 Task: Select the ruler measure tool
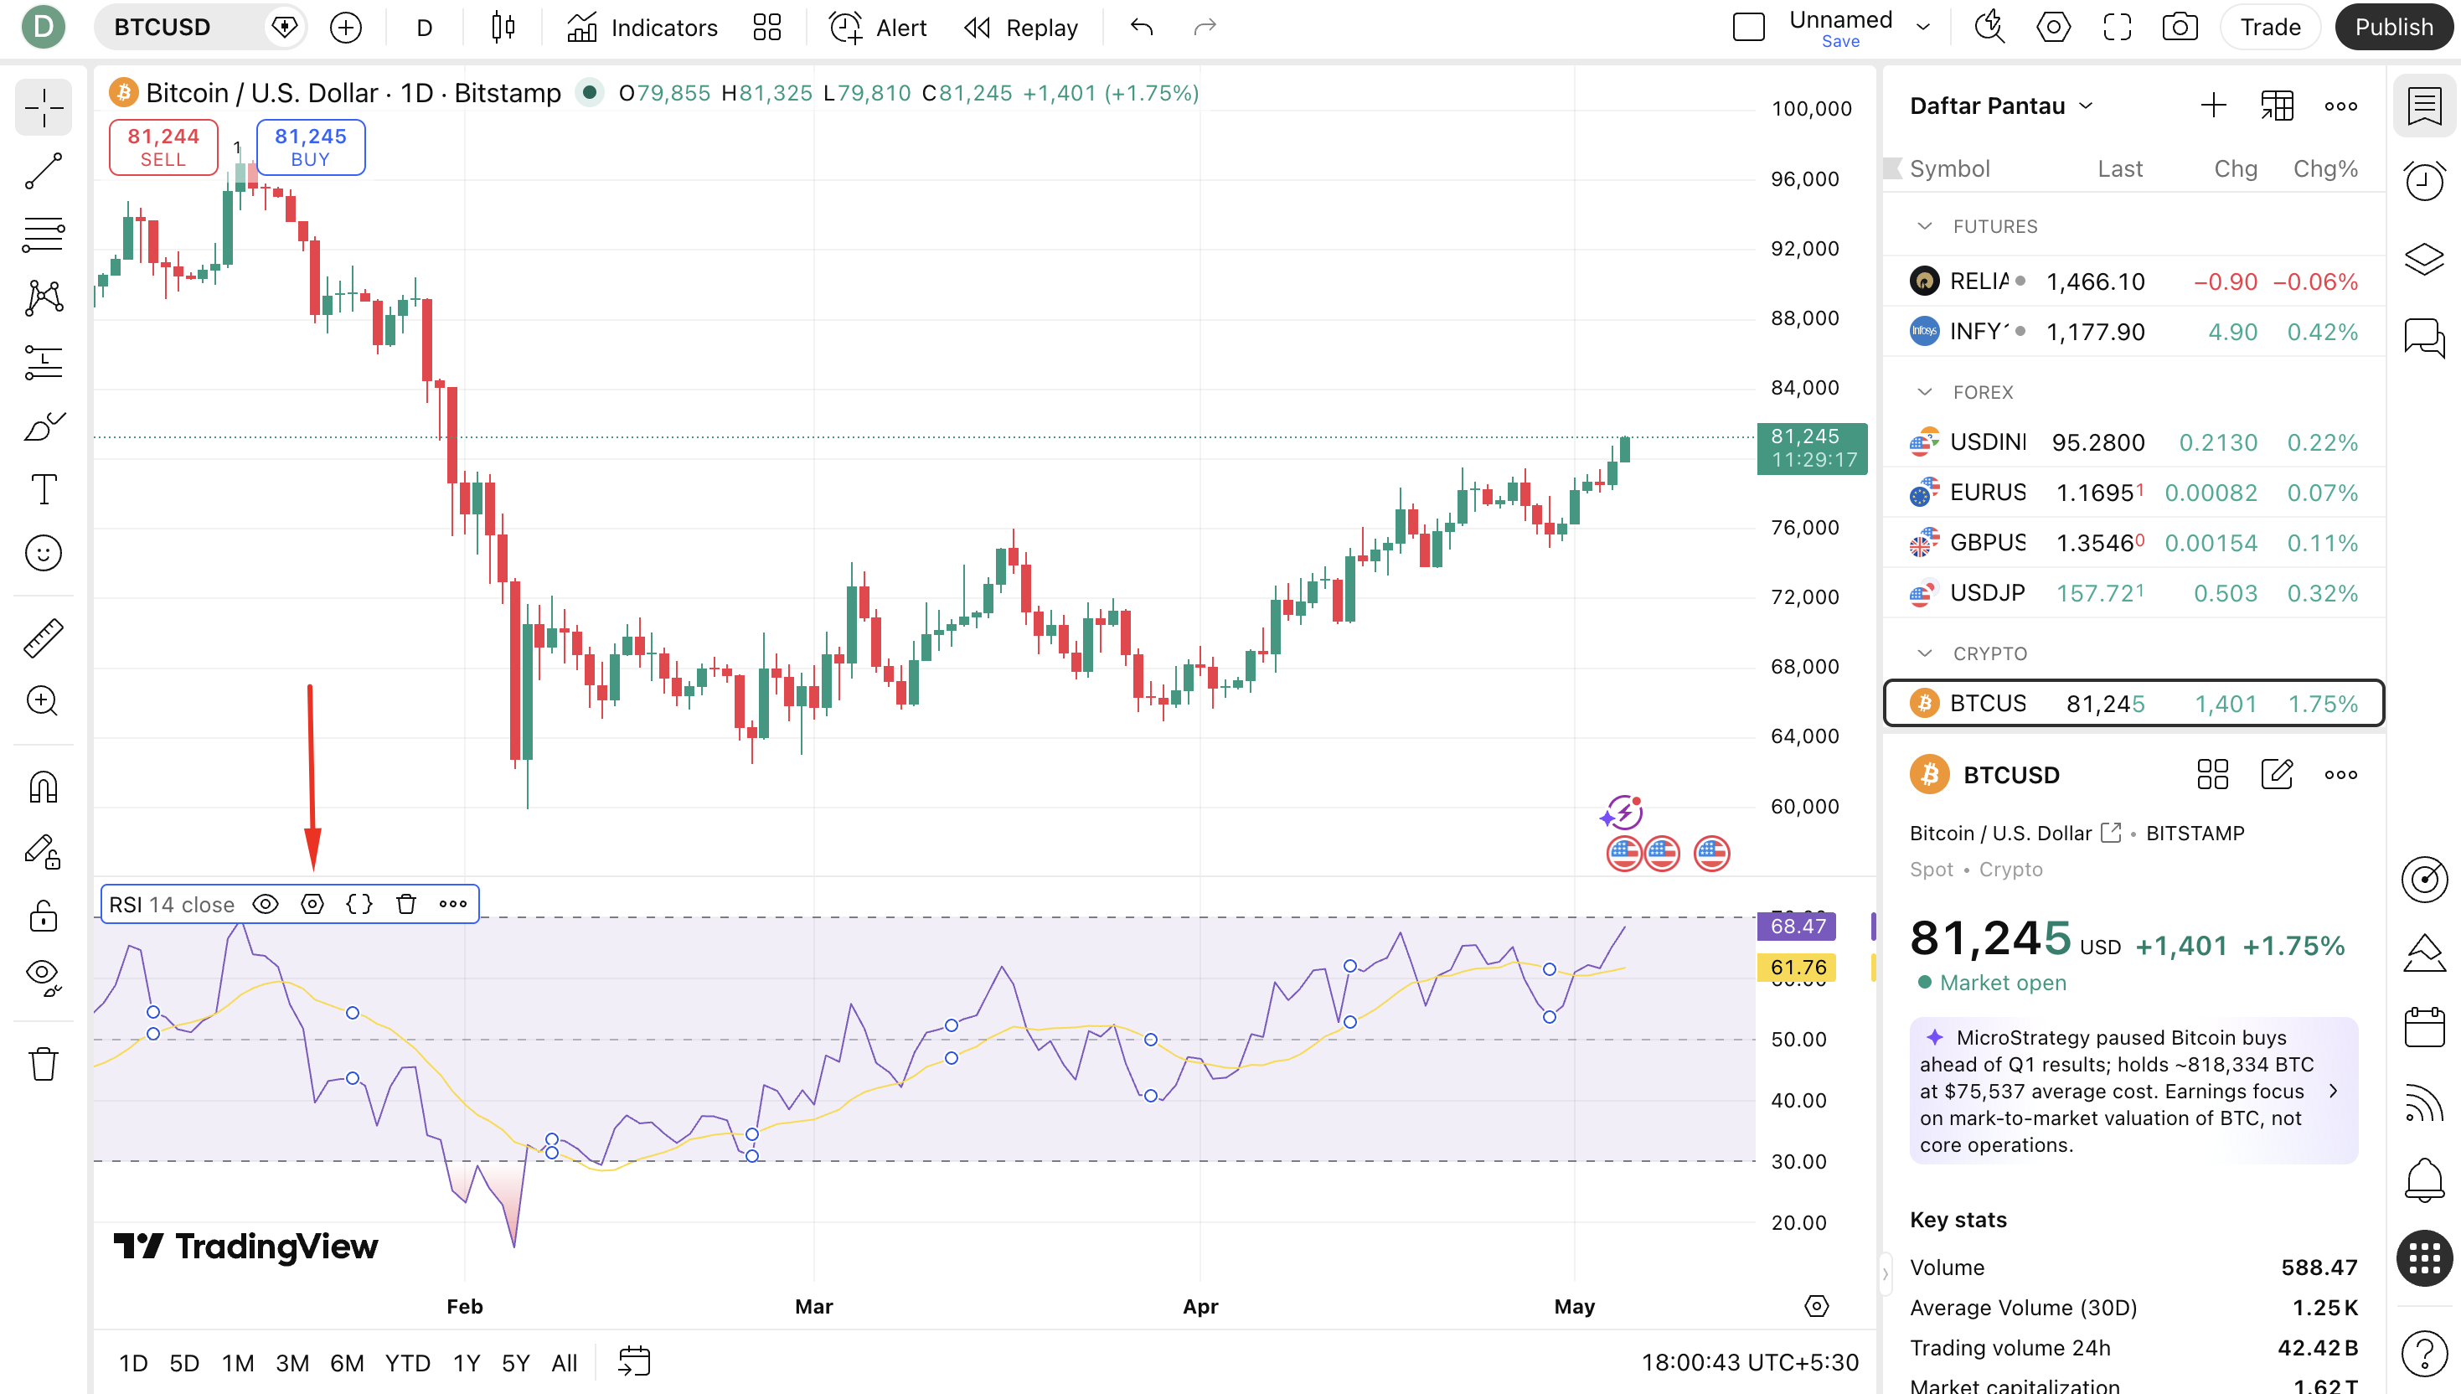pos(43,638)
